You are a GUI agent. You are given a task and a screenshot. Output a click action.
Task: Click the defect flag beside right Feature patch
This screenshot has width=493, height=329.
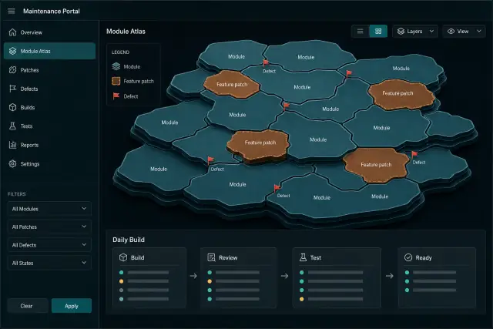click(x=414, y=154)
